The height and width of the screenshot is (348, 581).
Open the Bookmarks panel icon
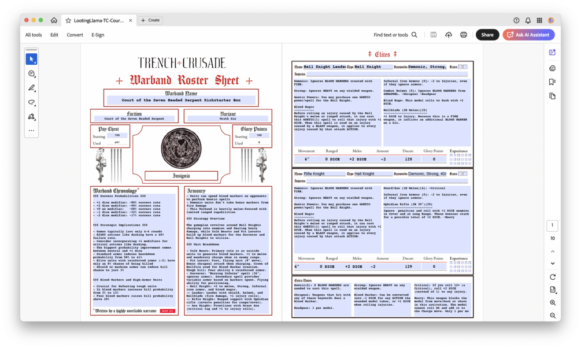tap(553, 82)
